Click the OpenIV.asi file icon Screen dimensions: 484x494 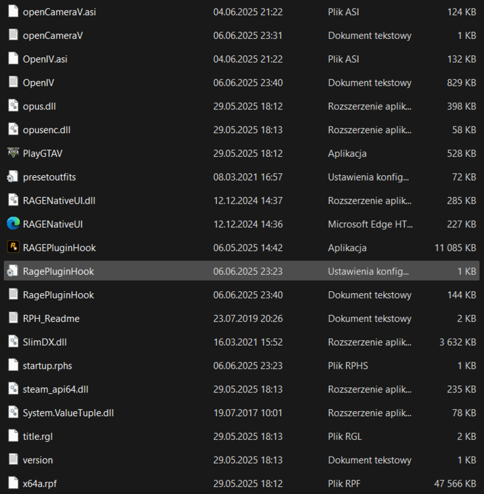(x=13, y=58)
